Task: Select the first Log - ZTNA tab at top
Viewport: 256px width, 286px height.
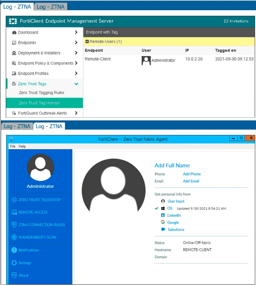Action: tap(17, 7)
